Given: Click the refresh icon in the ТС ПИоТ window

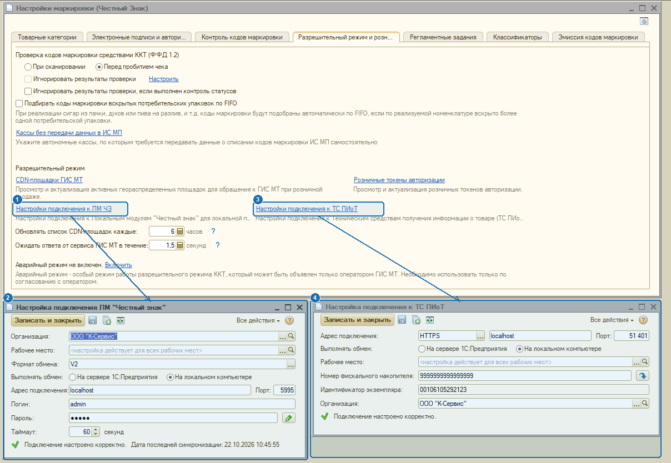Looking at the screenshot, I should (430, 320).
